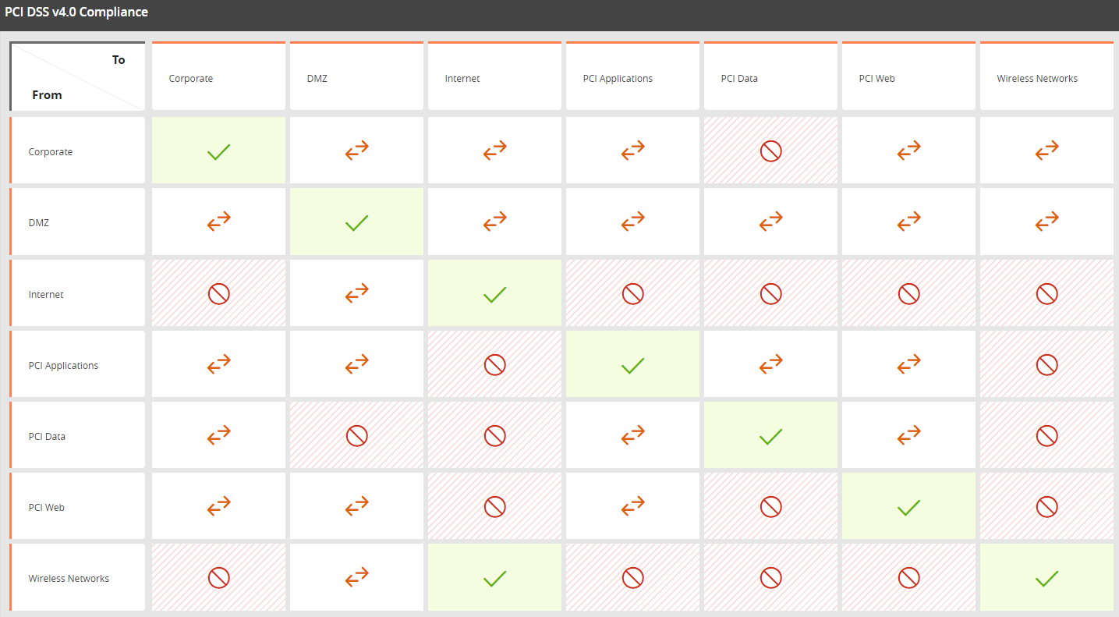1119x617 pixels.
Task: Click the checkmark for PCI Applications to PCI Applications
Action: tap(632, 363)
